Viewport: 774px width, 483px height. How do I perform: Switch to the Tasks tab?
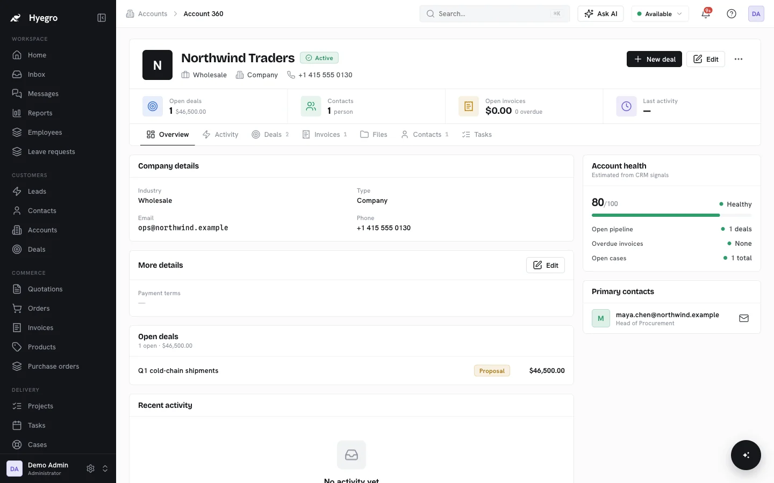coord(477,135)
